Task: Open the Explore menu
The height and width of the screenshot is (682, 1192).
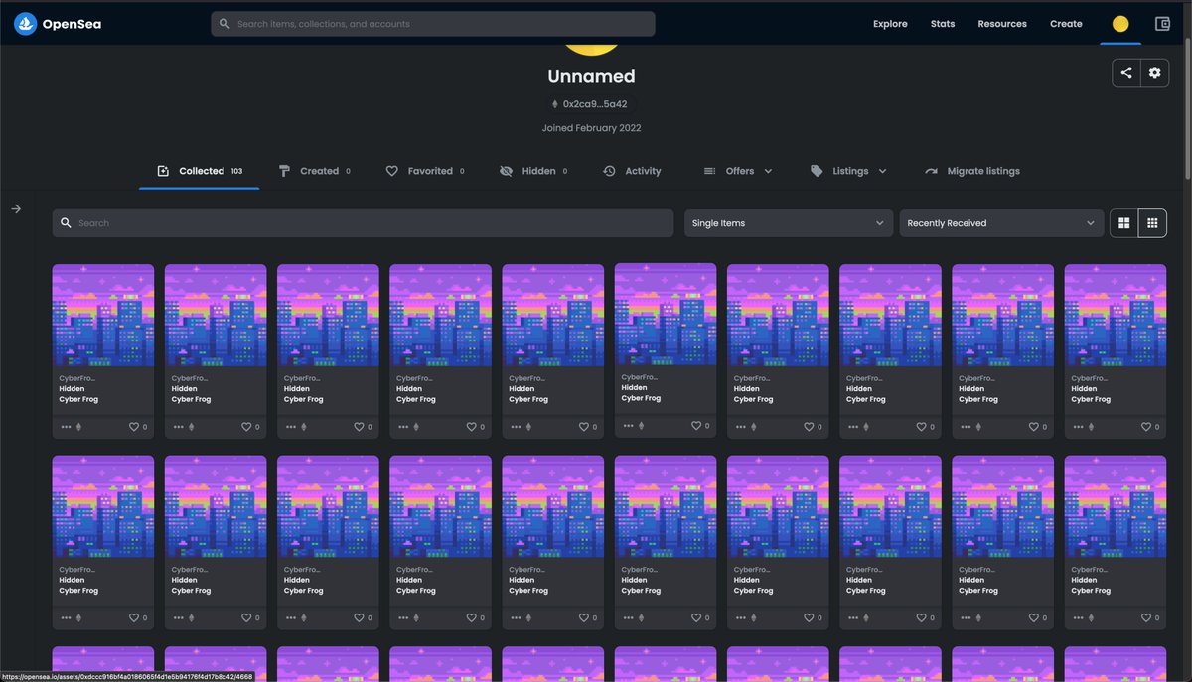Action: point(890,24)
